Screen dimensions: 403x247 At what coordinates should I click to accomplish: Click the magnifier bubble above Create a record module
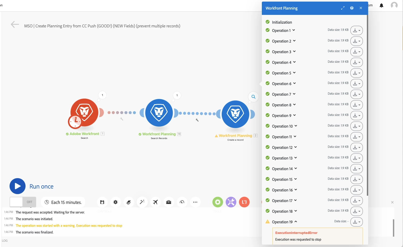(253, 97)
